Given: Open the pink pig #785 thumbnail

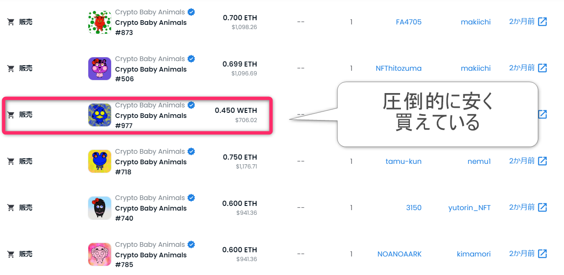Looking at the screenshot, I should coord(100,254).
